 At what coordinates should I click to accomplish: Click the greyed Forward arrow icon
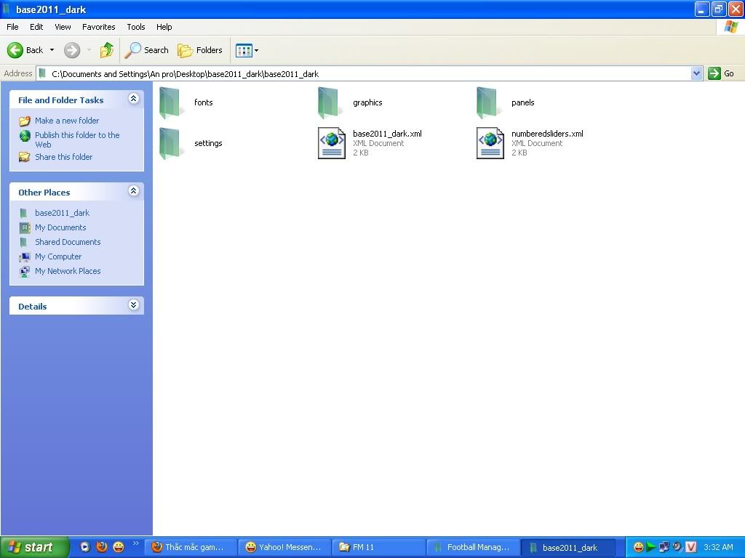72,50
